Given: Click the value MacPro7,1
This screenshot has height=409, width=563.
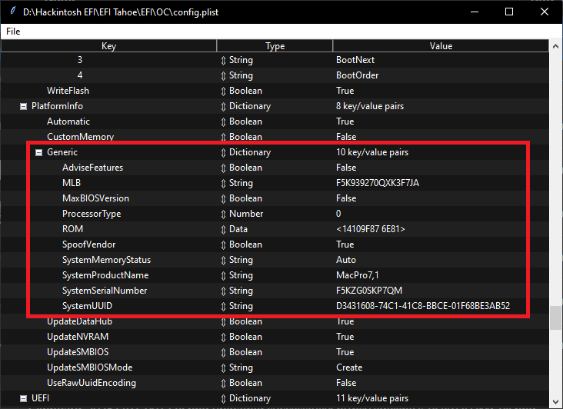Looking at the screenshot, I should coord(358,275).
